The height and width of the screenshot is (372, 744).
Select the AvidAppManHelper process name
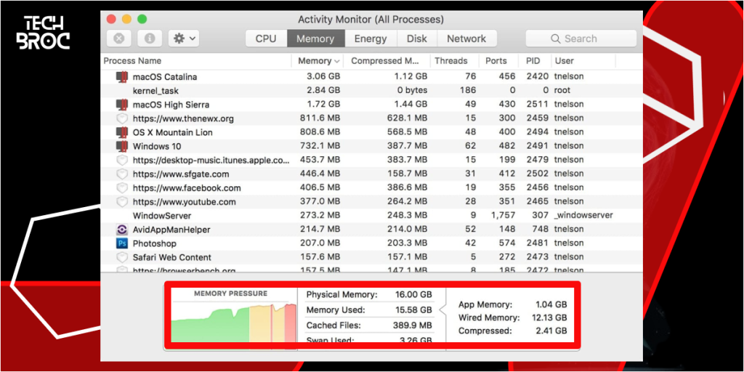[x=171, y=230]
